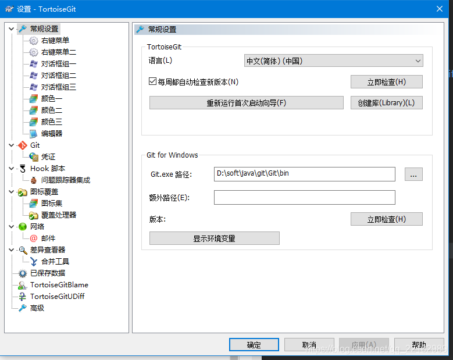The width and height of the screenshot is (453, 360).
Task: Click the red @ icon for 邮件
Action: (x=34, y=238)
